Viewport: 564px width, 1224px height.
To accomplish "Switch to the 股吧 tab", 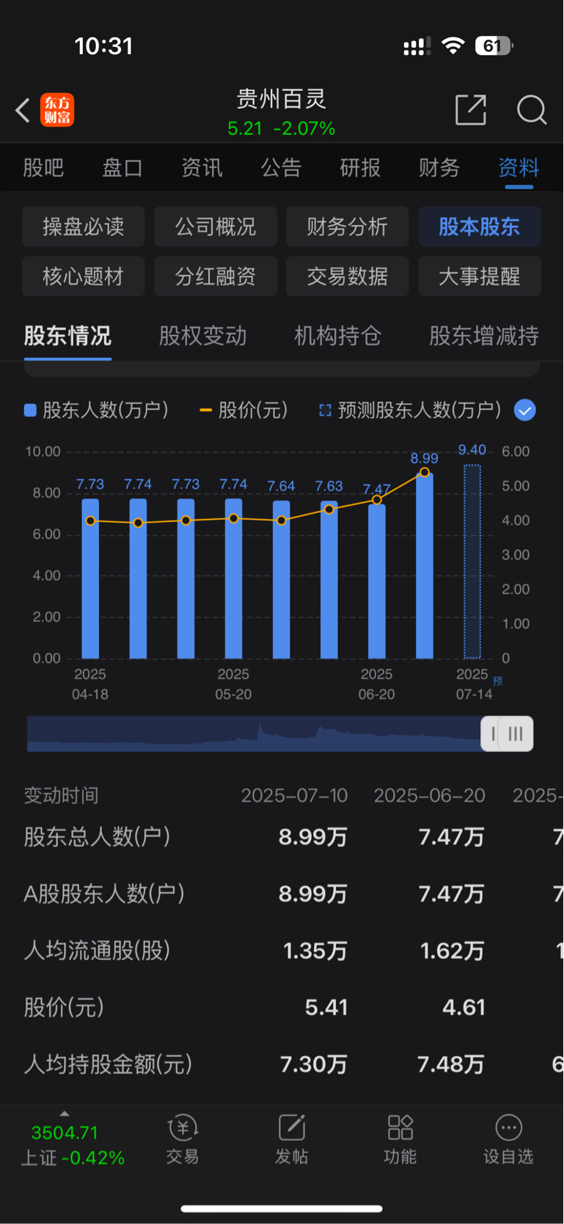I will [43, 168].
